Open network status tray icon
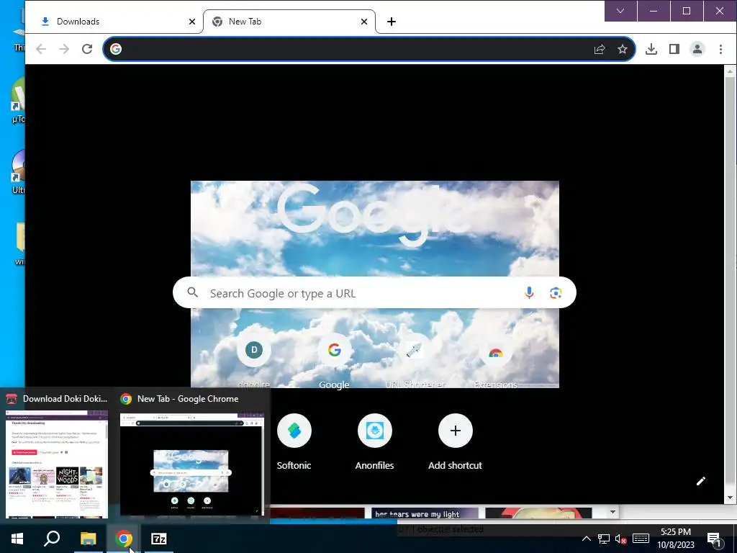Viewport: 737px width, 553px height. 604,539
